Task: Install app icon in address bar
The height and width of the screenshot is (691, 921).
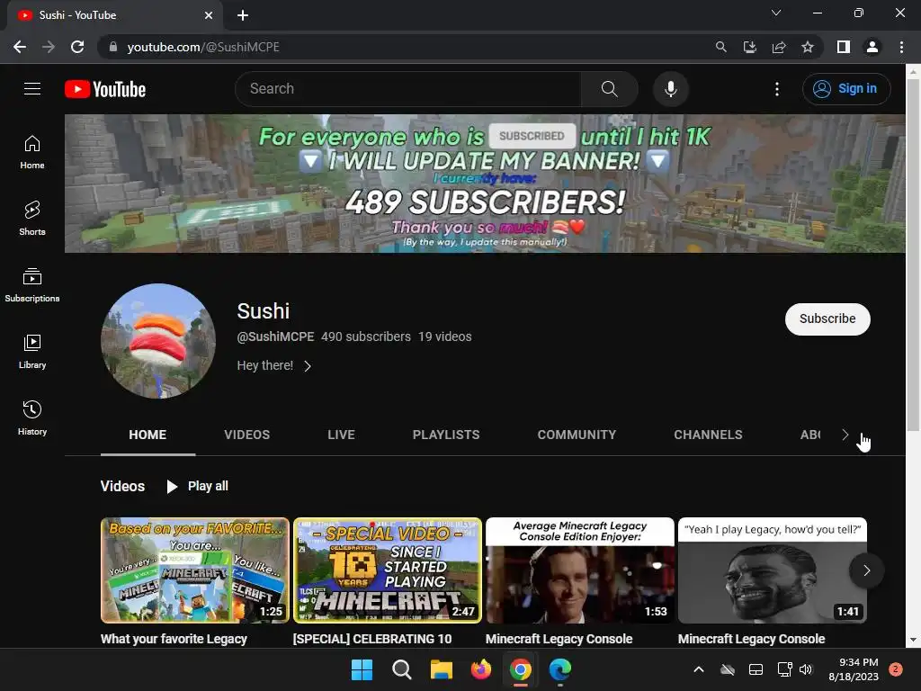Action: pyautogui.click(x=749, y=47)
